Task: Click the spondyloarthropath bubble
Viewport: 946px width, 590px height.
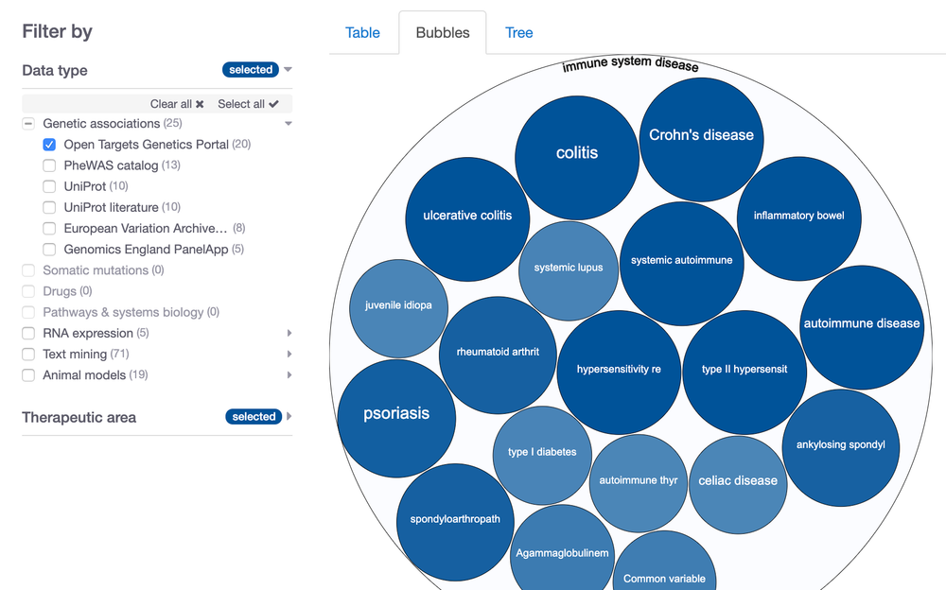Action: [455, 522]
